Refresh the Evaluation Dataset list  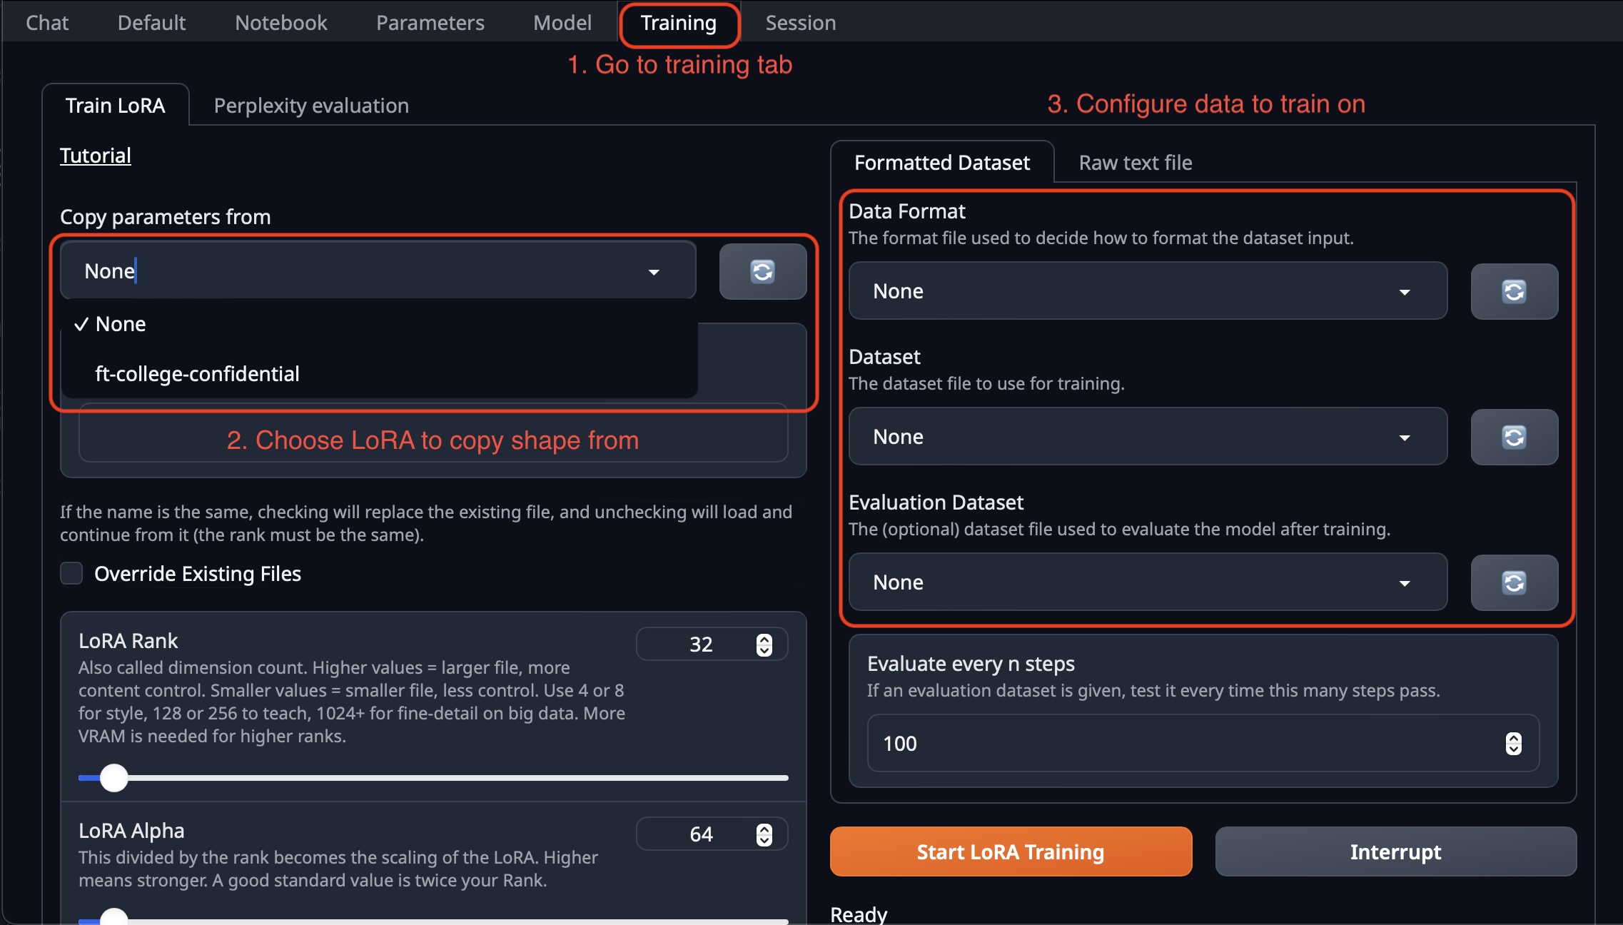click(1514, 582)
